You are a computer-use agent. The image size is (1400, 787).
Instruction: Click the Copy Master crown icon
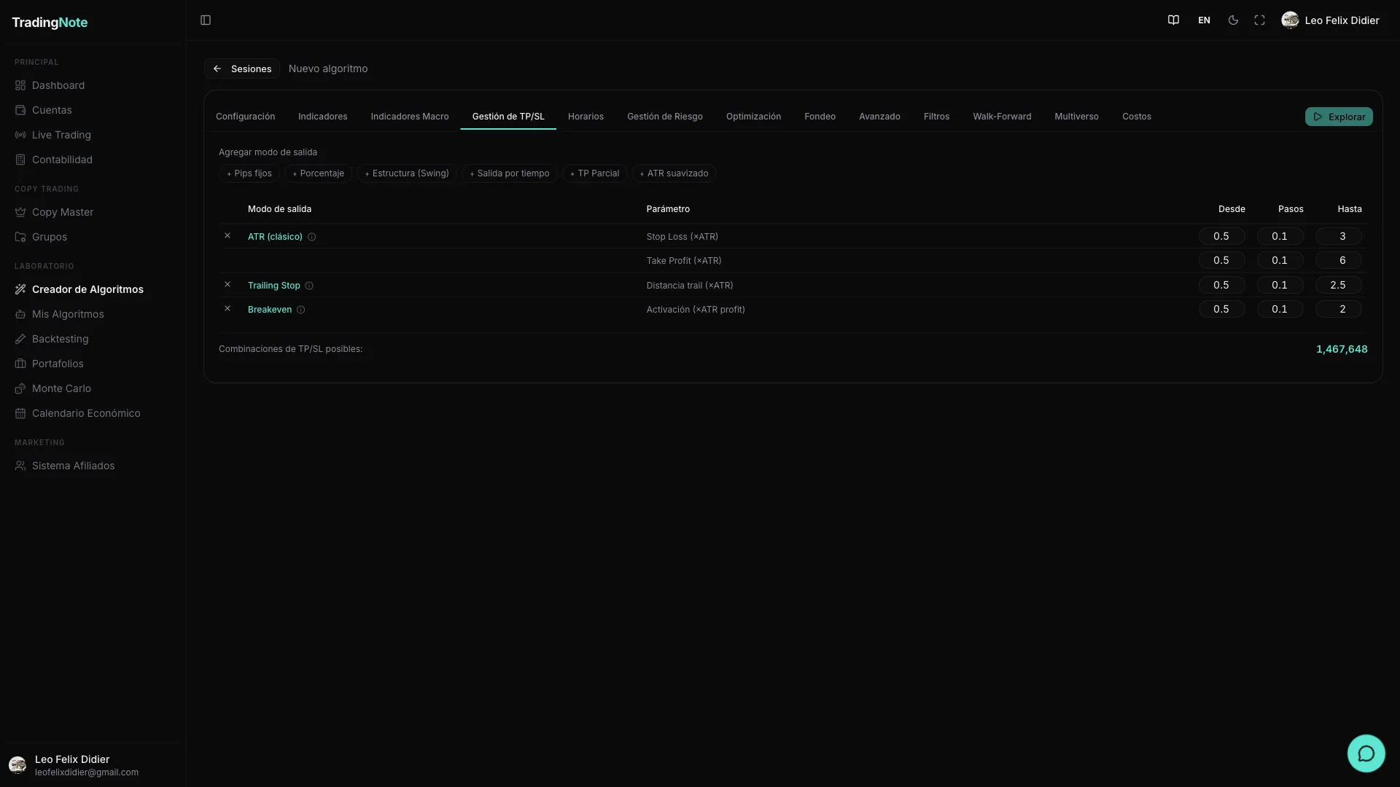20,212
